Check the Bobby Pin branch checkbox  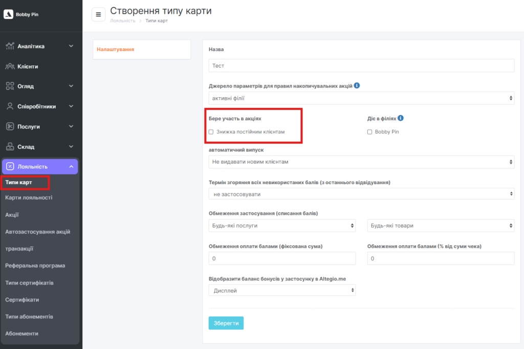(x=370, y=132)
